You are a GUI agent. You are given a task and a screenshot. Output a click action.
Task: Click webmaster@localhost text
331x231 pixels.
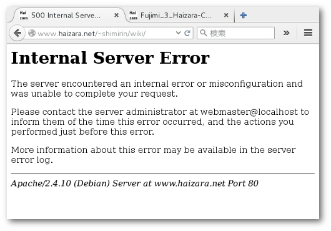point(249,112)
